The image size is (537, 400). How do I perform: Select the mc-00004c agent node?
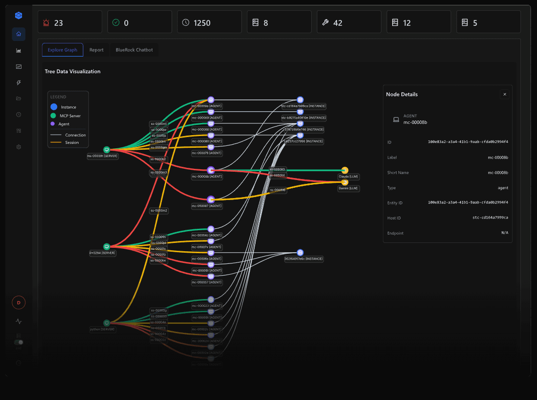tap(211, 229)
